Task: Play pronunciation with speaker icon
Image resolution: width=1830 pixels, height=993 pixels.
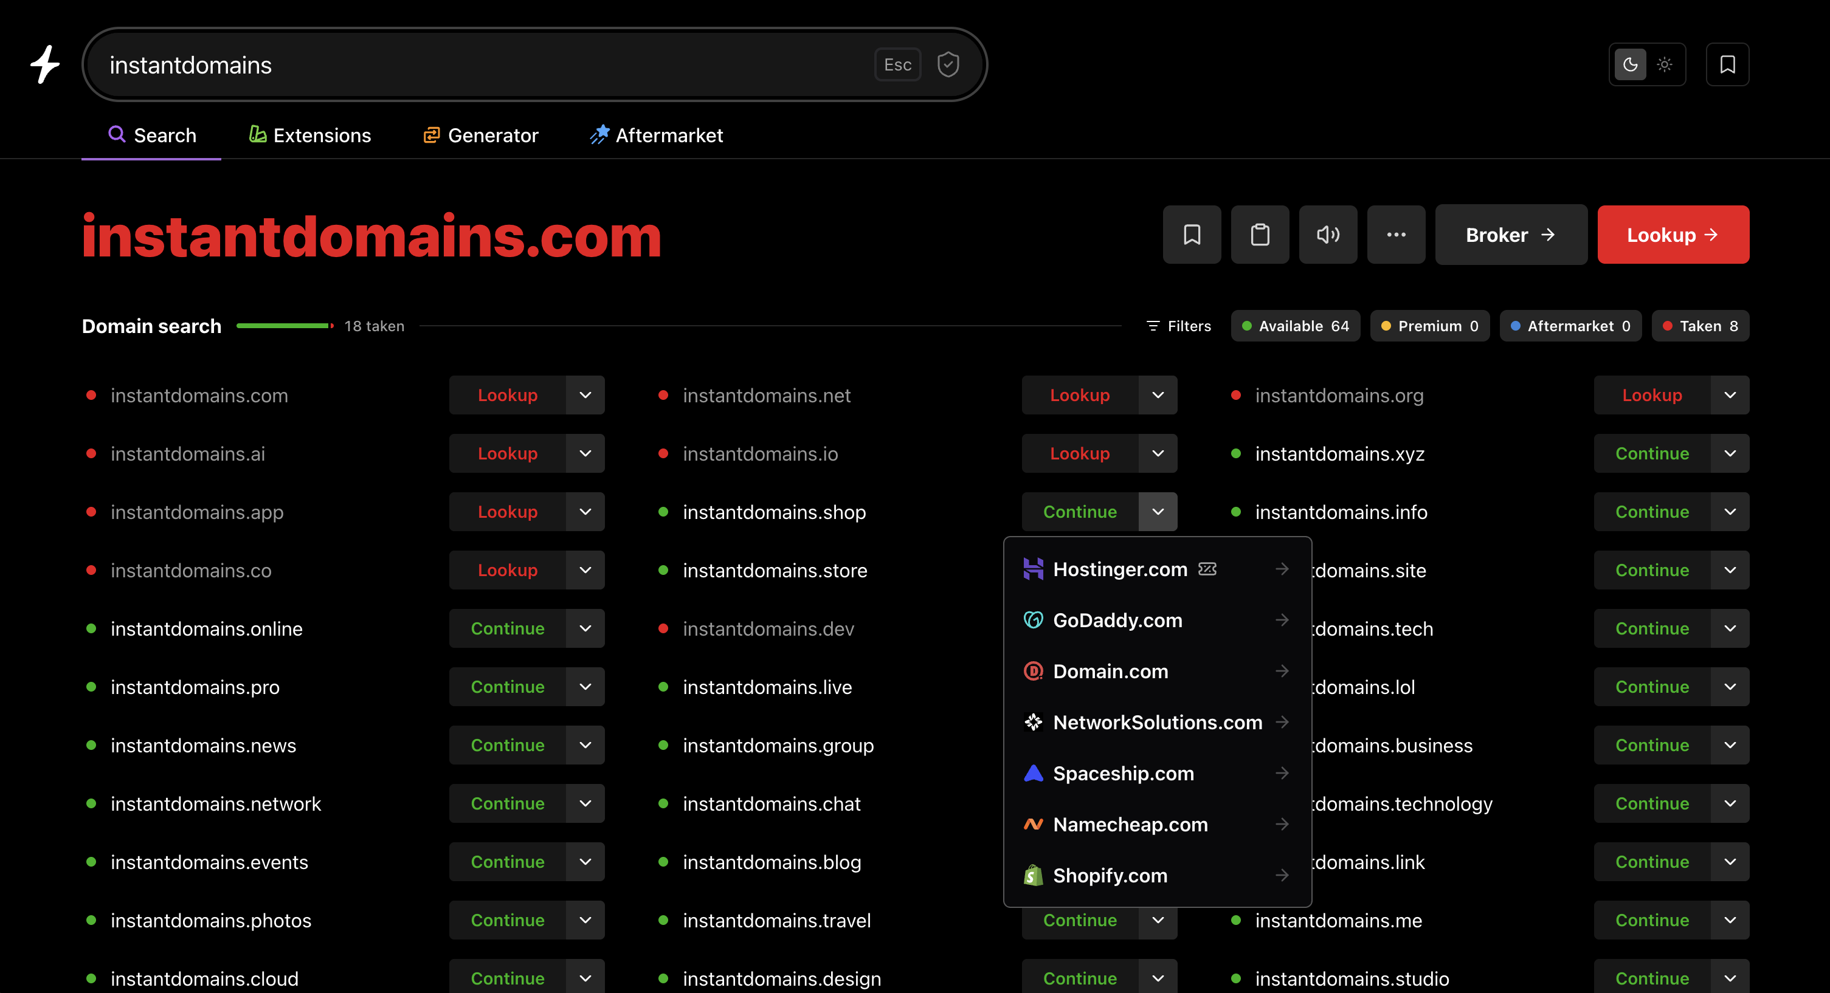Action: coord(1328,235)
